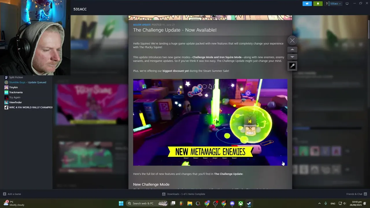Click the Search web & PC taskbar box
The width and height of the screenshot is (370, 208).
click(x=147, y=203)
